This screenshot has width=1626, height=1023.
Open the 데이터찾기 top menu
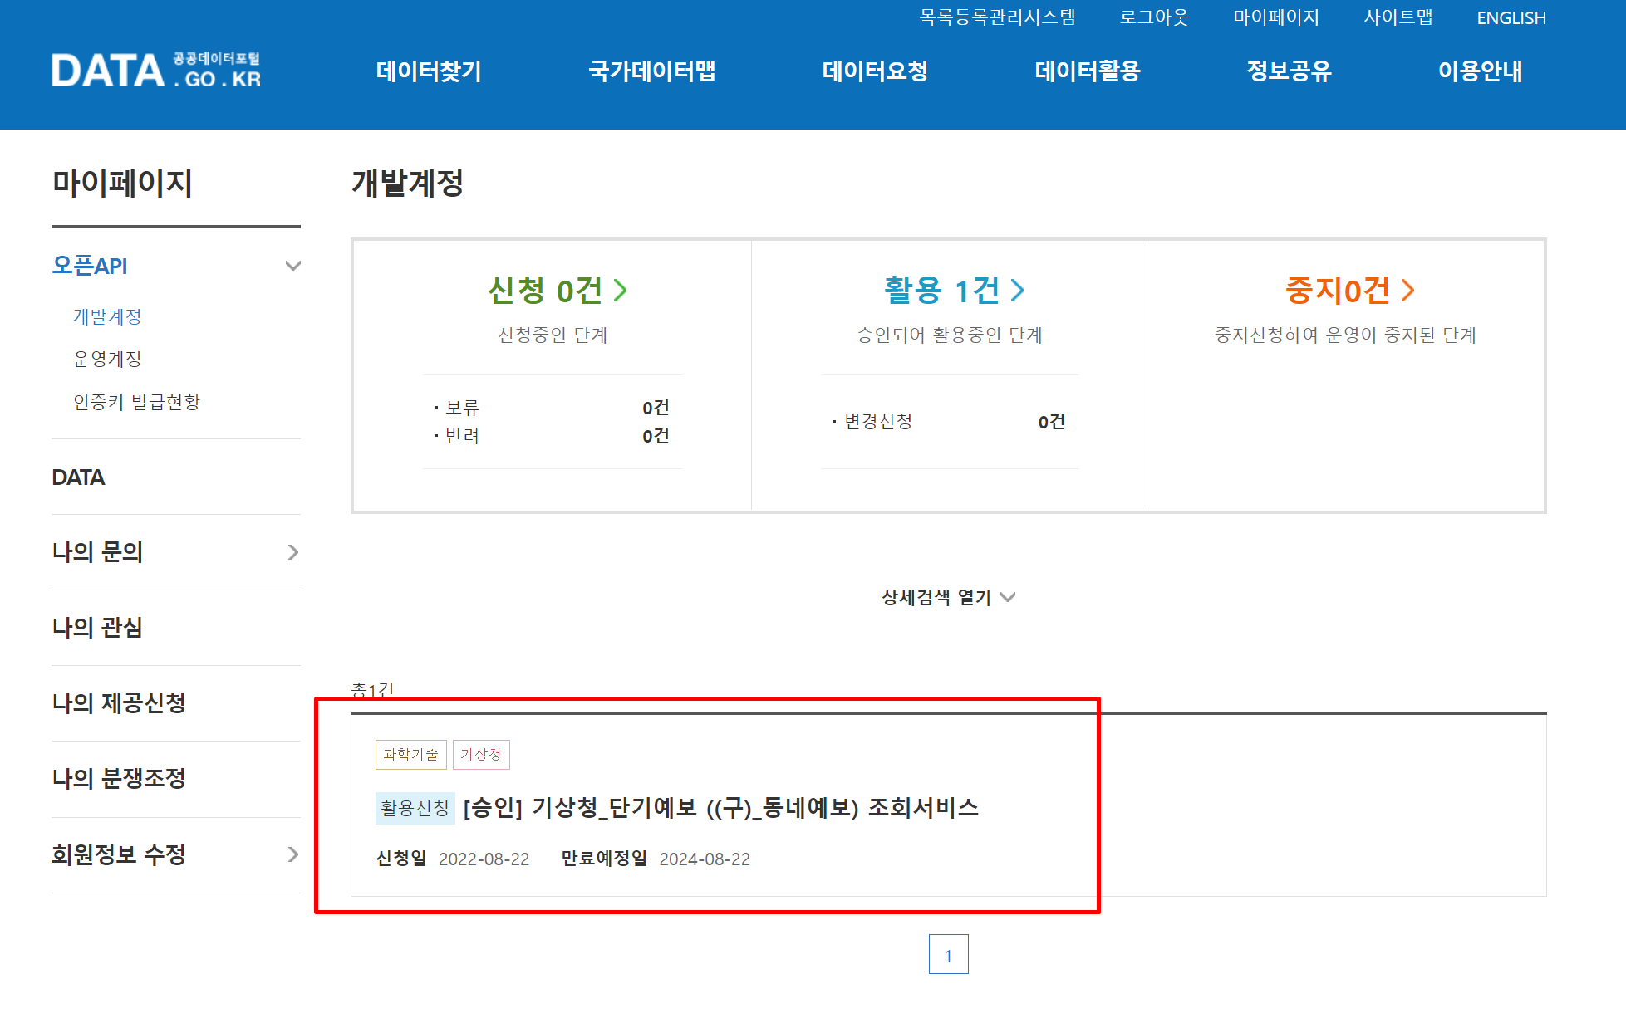tap(428, 71)
